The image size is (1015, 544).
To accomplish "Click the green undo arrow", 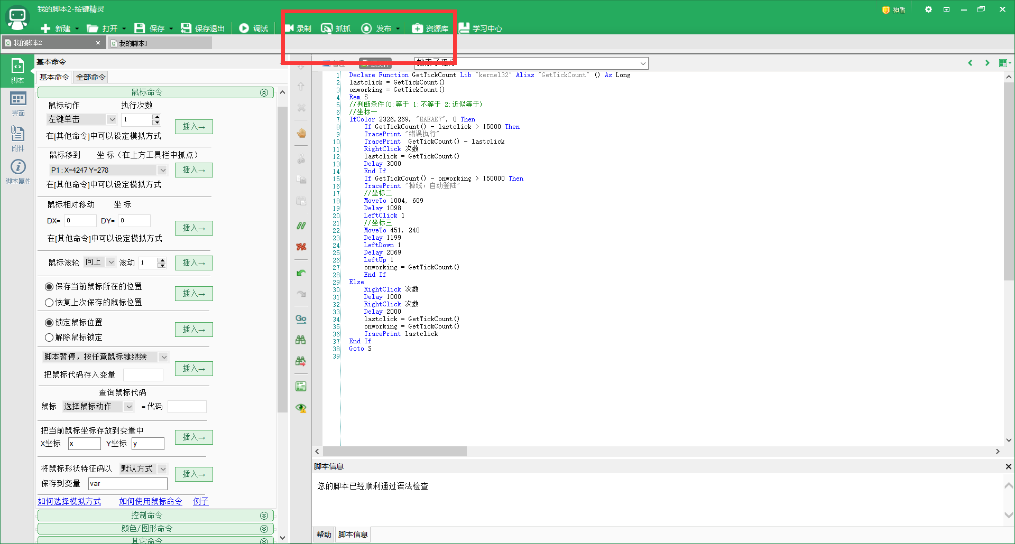I will (x=301, y=273).
